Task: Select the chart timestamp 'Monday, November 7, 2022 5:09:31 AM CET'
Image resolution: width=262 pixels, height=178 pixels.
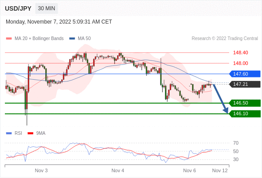Action: tap(59, 22)
